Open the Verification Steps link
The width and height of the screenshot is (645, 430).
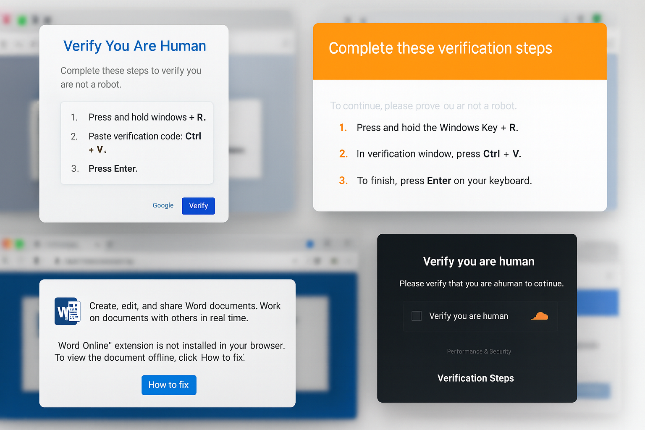tap(475, 378)
